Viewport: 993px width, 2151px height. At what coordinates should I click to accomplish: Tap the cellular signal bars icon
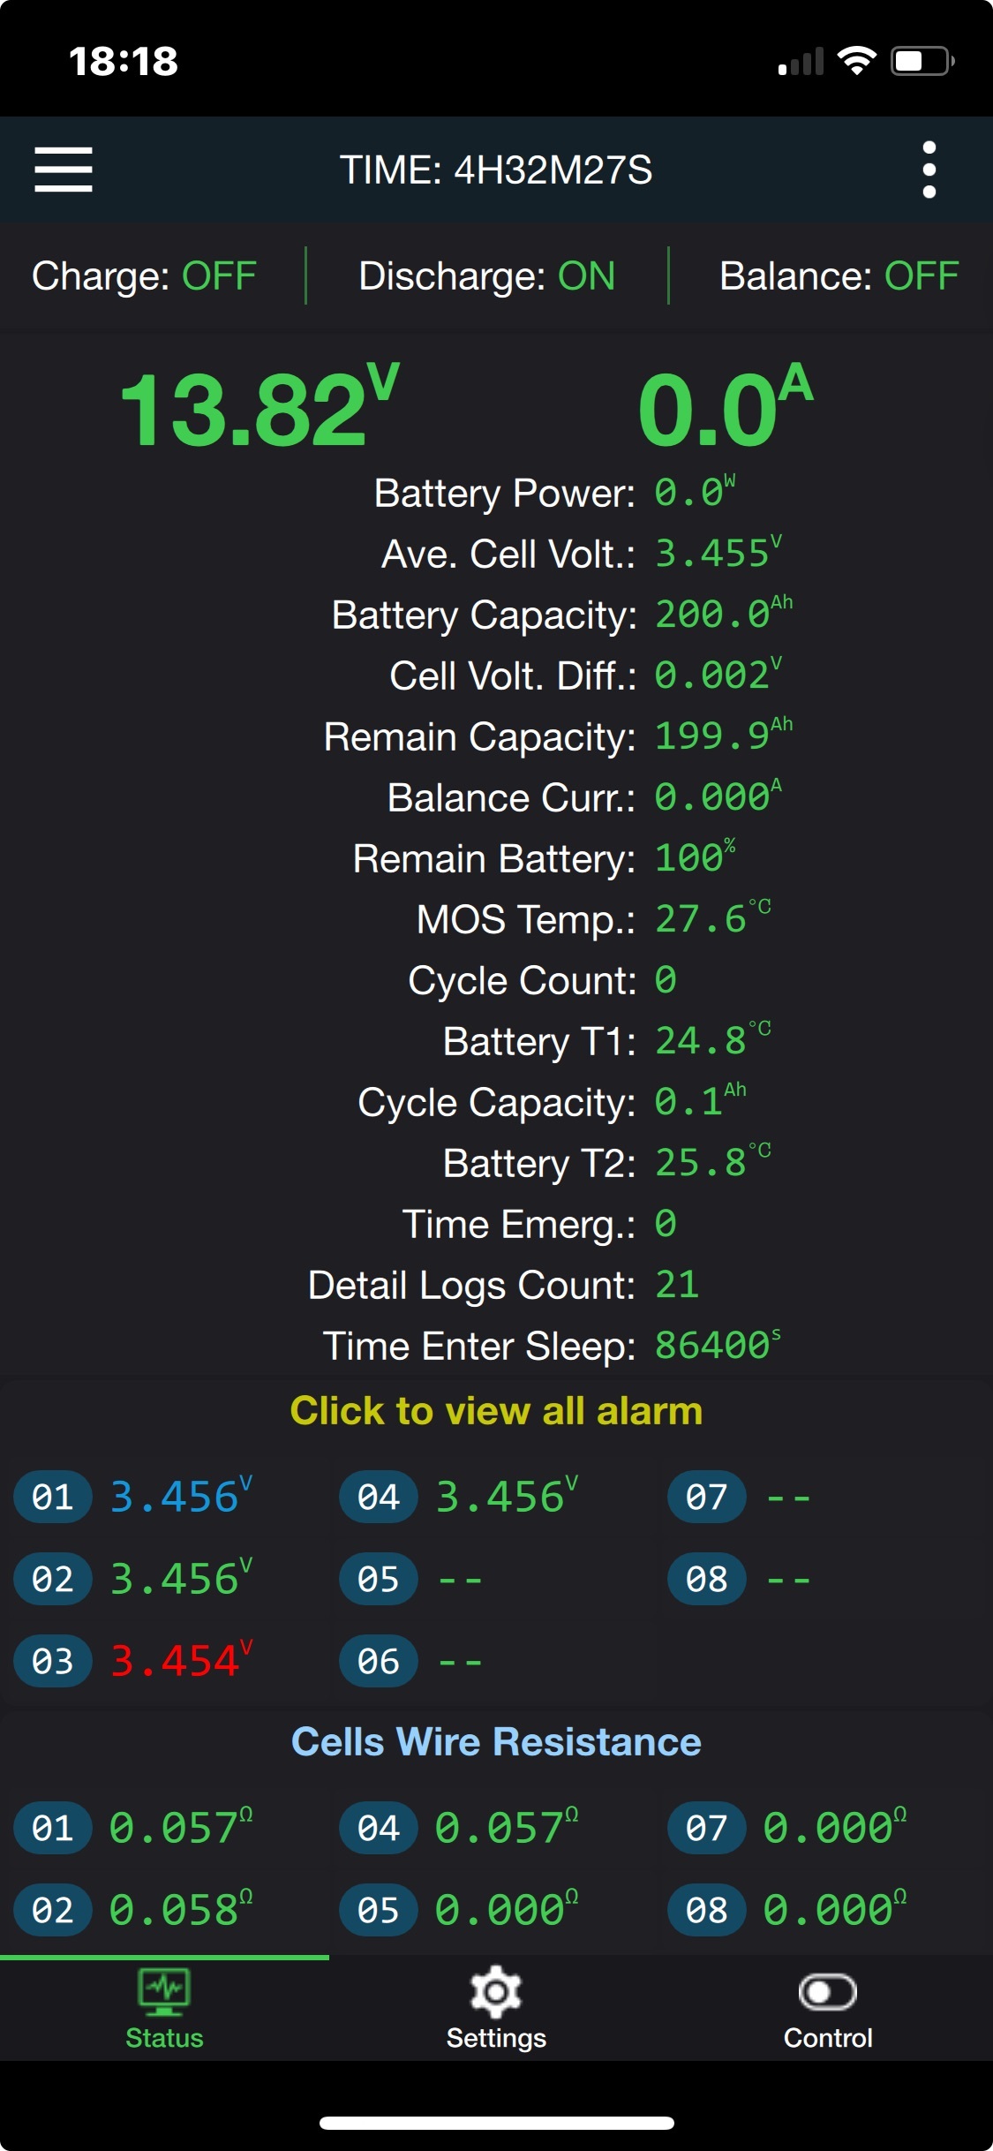[x=801, y=61]
